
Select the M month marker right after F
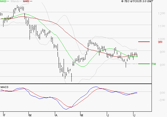[x=30, y=115]
